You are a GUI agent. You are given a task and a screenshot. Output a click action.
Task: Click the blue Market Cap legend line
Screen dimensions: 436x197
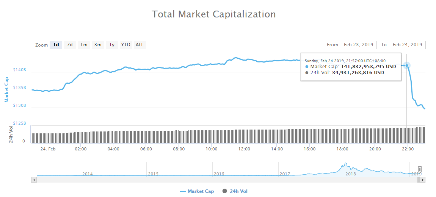(x=182, y=191)
